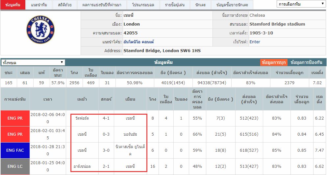Follow the Enter website link
Screen dimensions: 327x175
coord(255,42)
